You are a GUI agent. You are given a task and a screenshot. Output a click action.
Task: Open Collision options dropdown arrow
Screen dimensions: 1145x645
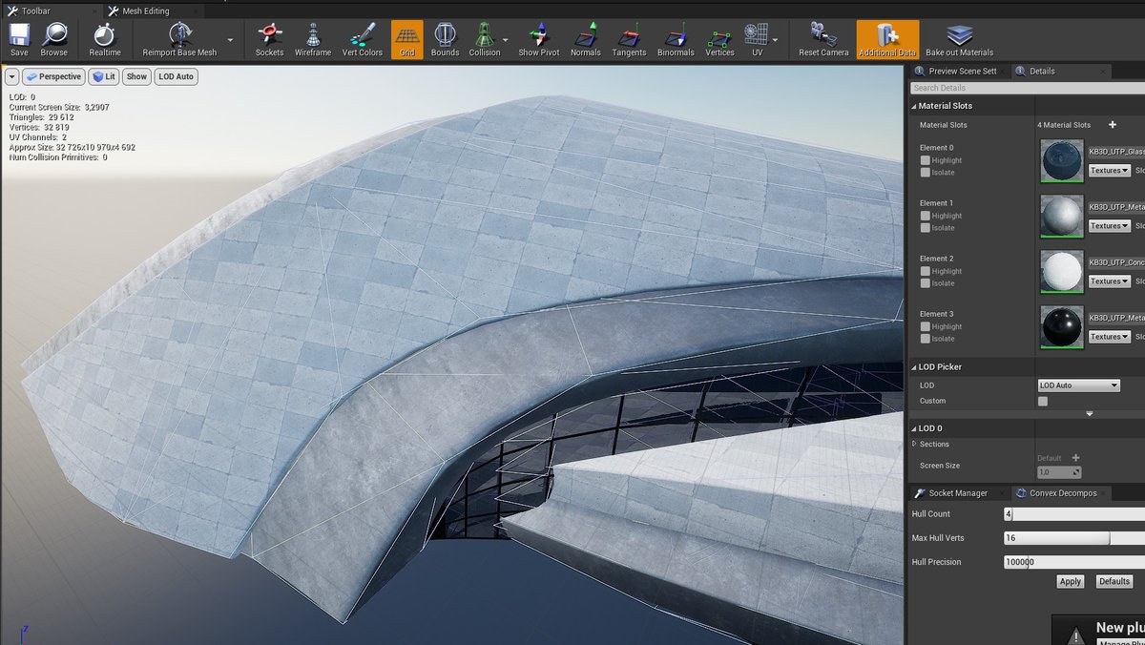505,41
